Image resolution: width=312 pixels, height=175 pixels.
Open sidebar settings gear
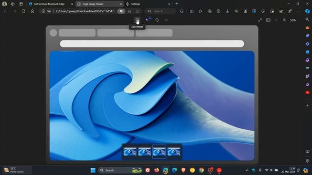pyautogui.click(x=308, y=161)
